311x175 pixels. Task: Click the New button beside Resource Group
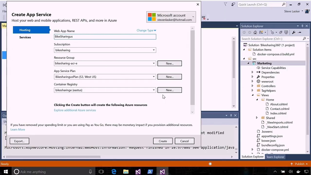[169, 64]
